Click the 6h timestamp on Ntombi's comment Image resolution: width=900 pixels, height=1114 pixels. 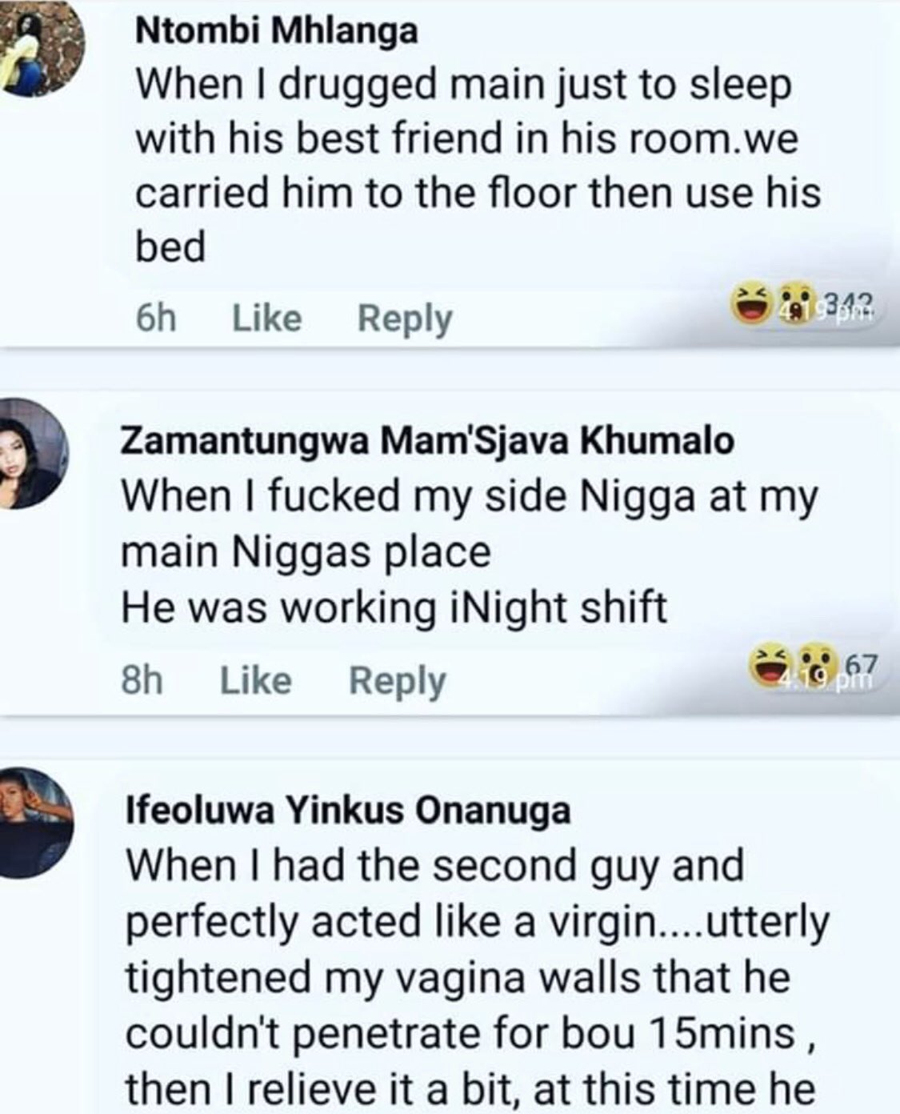coord(155,319)
